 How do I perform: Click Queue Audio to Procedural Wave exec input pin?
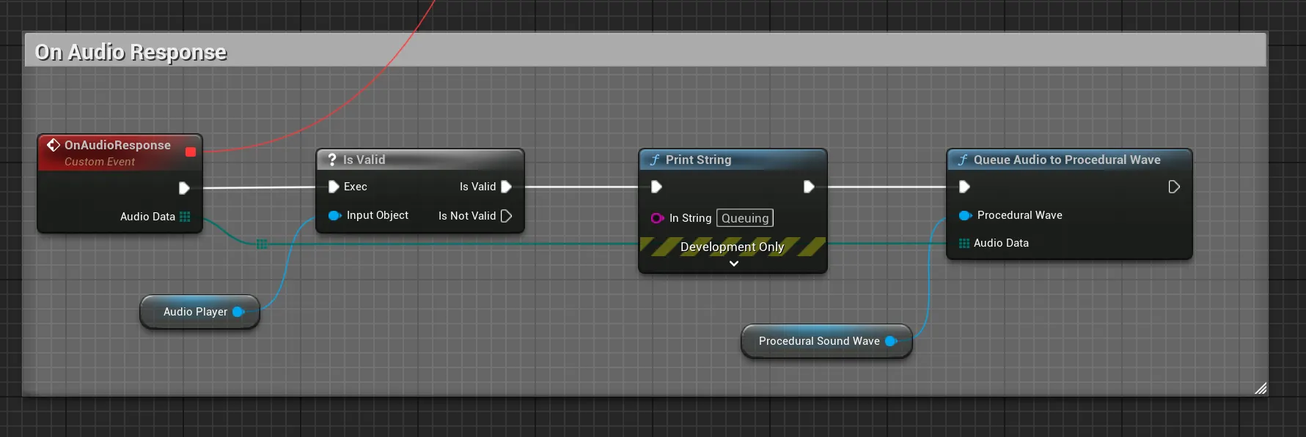[x=964, y=187]
